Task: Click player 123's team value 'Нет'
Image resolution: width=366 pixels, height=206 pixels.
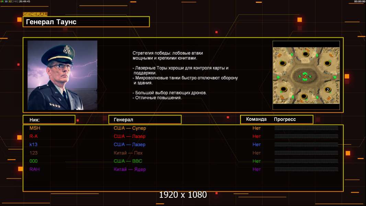Action: point(256,153)
